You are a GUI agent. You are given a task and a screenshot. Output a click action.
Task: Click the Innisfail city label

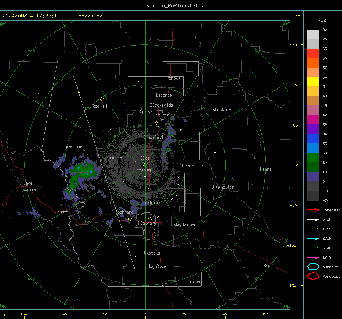click(153, 137)
